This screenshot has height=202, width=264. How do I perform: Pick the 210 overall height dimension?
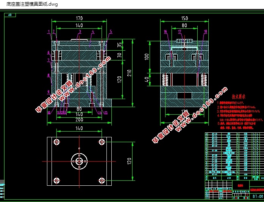129,73
